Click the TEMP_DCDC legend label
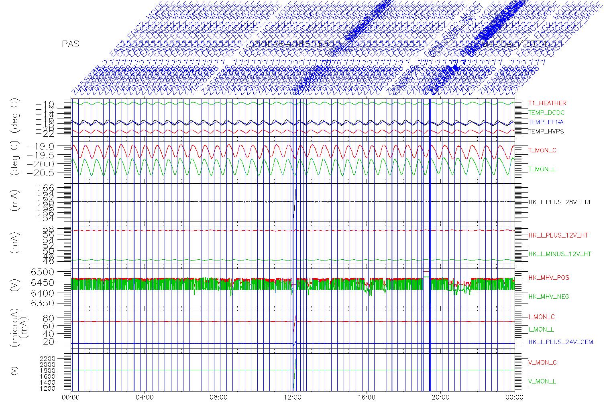This screenshot has width=607, height=410. 546,113
